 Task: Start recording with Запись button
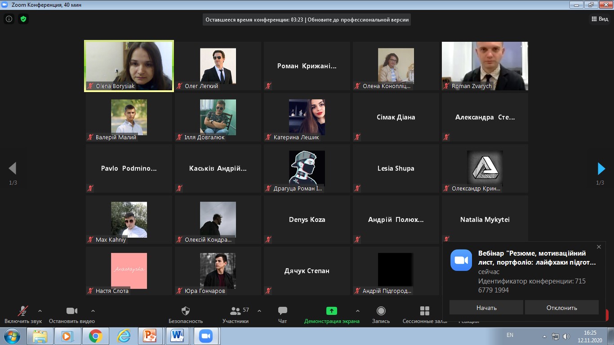[381, 315]
